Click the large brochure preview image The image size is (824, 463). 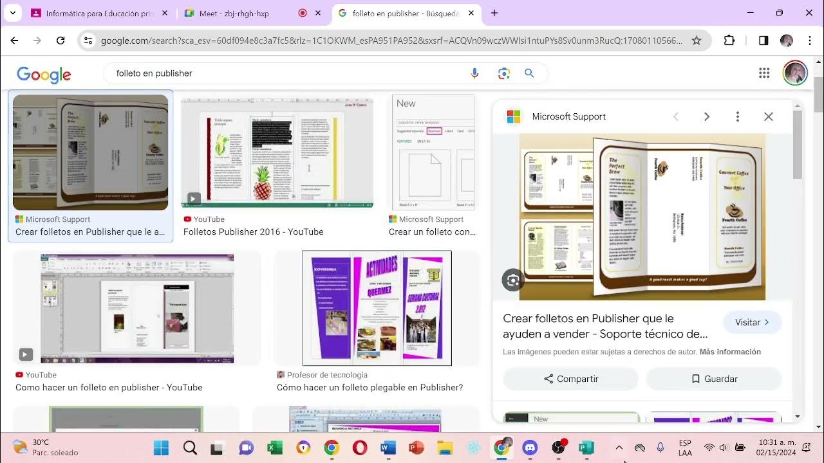pyautogui.click(x=642, y=217)
